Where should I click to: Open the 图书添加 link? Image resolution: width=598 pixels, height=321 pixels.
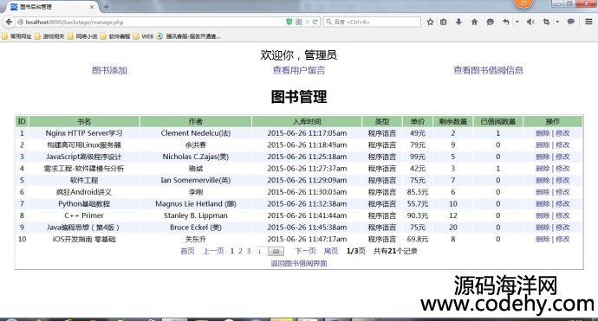click(x=109, y=70)
